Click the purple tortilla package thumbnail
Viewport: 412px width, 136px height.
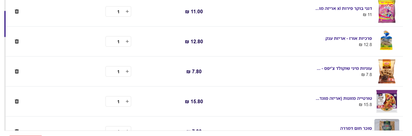387,101
